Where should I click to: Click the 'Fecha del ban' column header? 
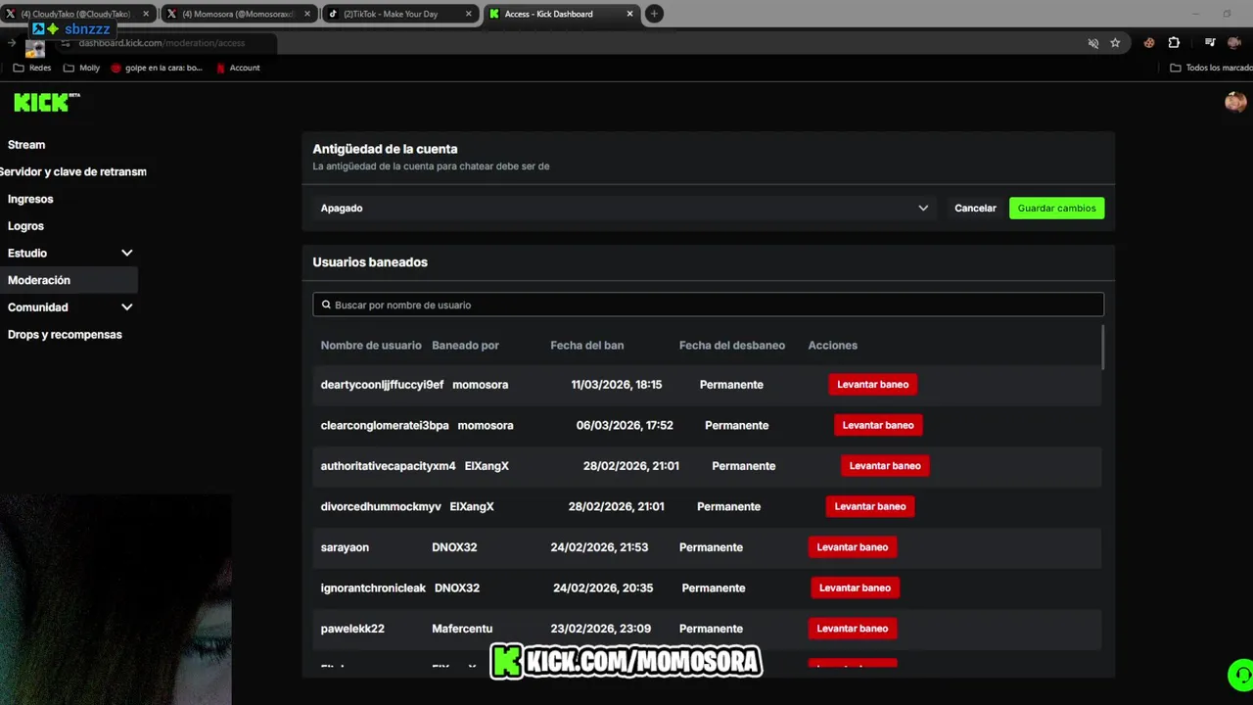pyautogui.click(x=587, y=346)
